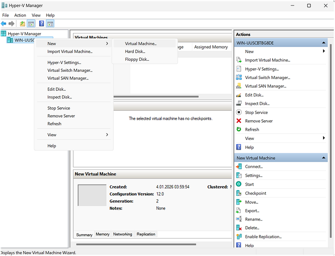Select Virtual SAN Manager... in context menu

point(74,78)
